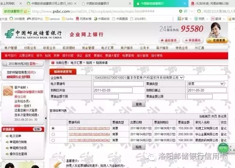Screen dimensions: 235x168
Task: Open the 现金管理 main menu
Action: 88,48
